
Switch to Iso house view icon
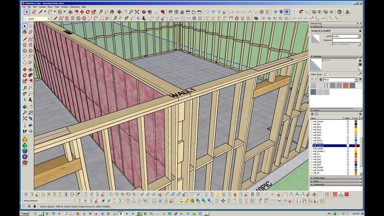[170, 12]
